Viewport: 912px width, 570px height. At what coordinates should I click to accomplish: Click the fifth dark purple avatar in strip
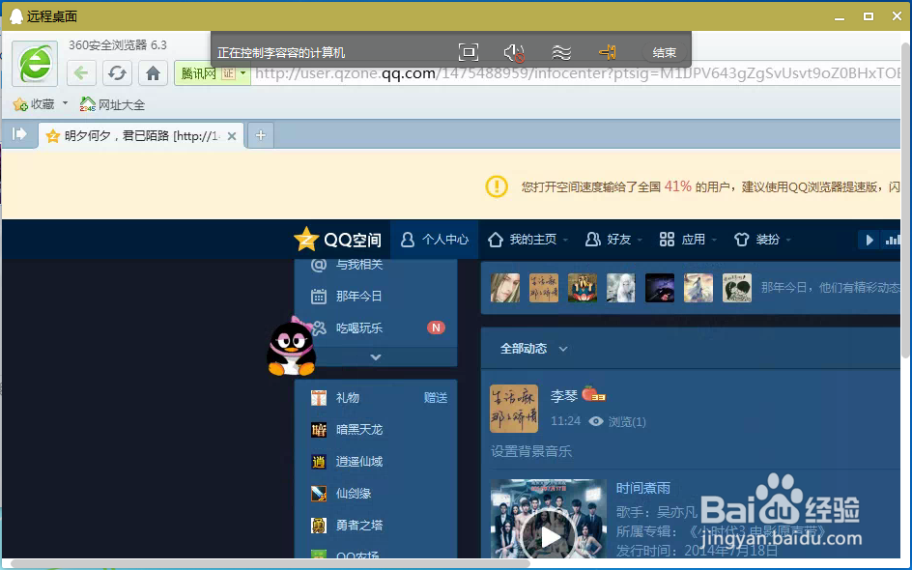pyautogui.click(x=660, y=288)
